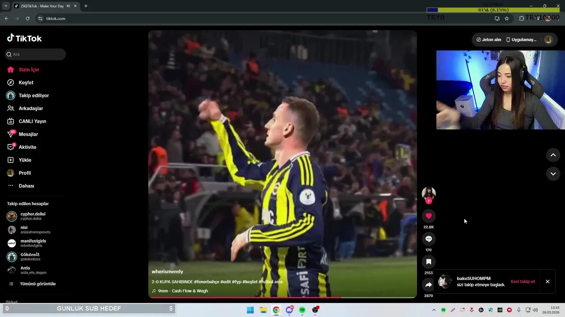The width and height of the screenshot is (565, 317).
Task: Open the 9mm - Cash Flow & Wegh sound
Action: 180,291
